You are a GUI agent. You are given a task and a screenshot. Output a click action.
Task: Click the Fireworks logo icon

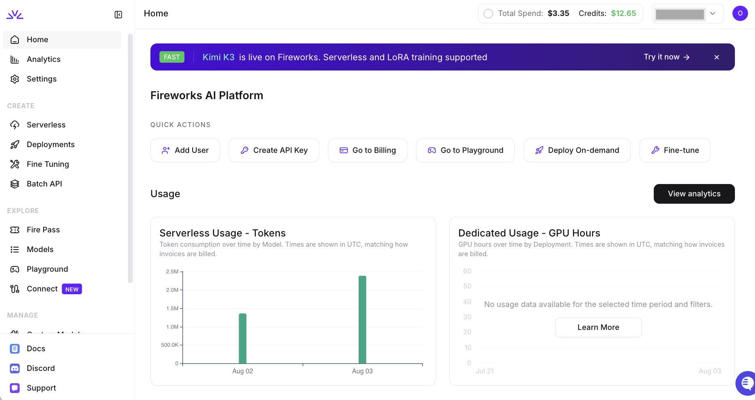[15, 15]
